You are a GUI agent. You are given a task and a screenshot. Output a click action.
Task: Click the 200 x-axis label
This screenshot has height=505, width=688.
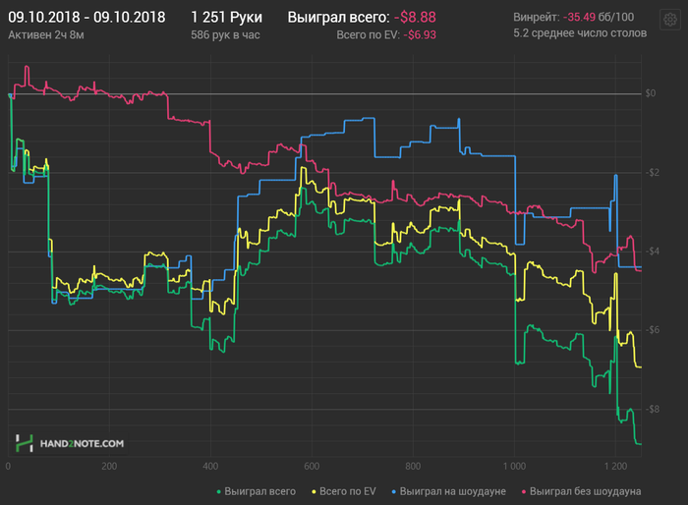click(x=109, y=467)
